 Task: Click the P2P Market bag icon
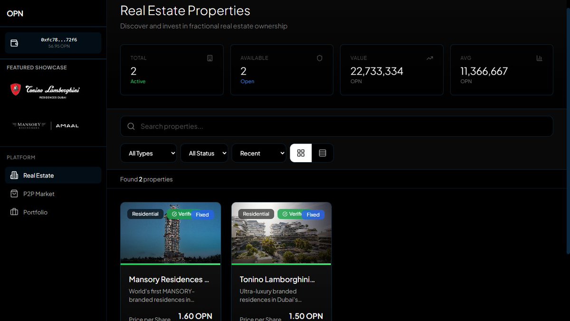coord(14,194)
